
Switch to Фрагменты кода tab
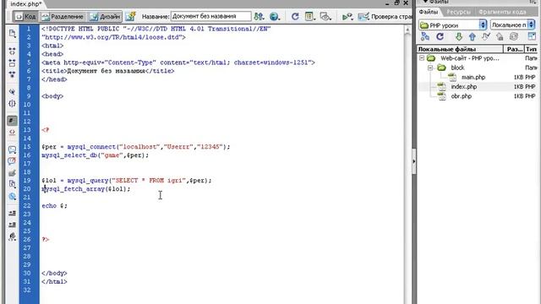[x=502, y=12]
